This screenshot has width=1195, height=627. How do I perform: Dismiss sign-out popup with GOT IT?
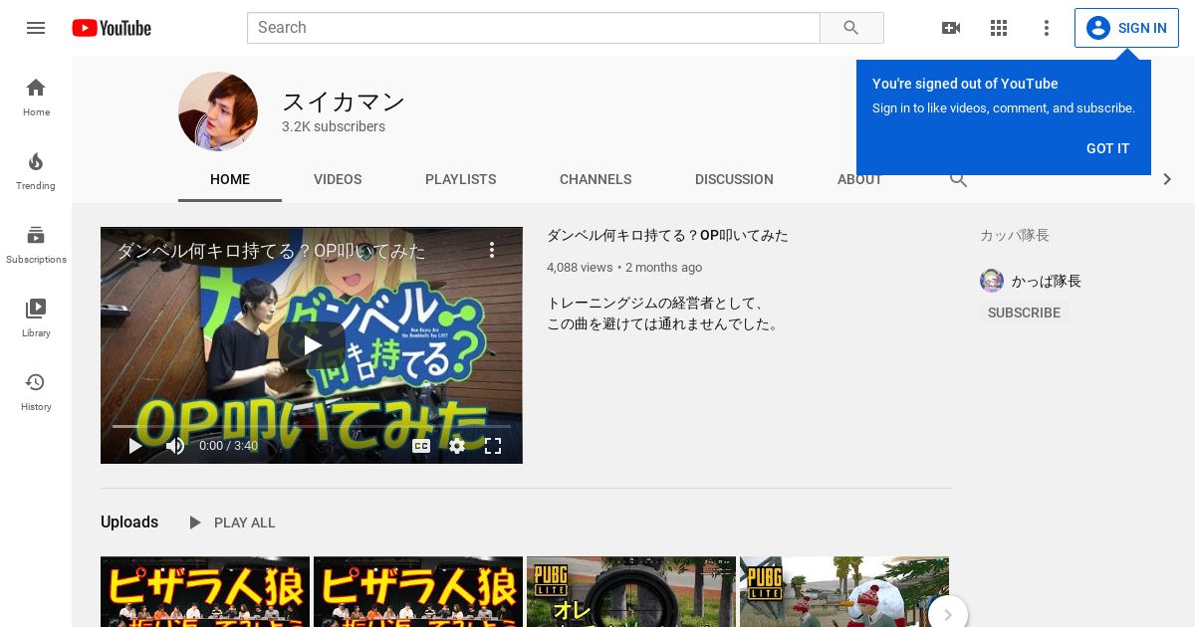point(1107,148)
